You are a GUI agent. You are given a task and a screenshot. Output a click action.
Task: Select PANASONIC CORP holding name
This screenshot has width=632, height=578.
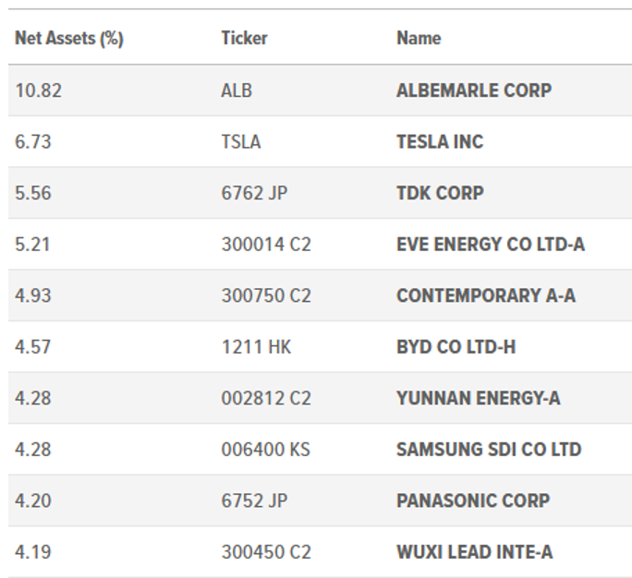pos(473,501)
